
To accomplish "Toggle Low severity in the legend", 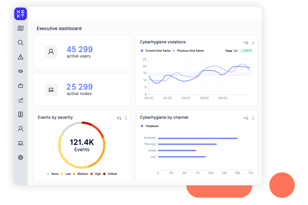I will click(x=66, y=174).
